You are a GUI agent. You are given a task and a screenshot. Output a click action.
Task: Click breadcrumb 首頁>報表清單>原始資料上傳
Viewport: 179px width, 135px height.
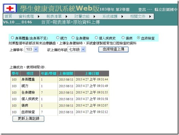tap(71, 22)
